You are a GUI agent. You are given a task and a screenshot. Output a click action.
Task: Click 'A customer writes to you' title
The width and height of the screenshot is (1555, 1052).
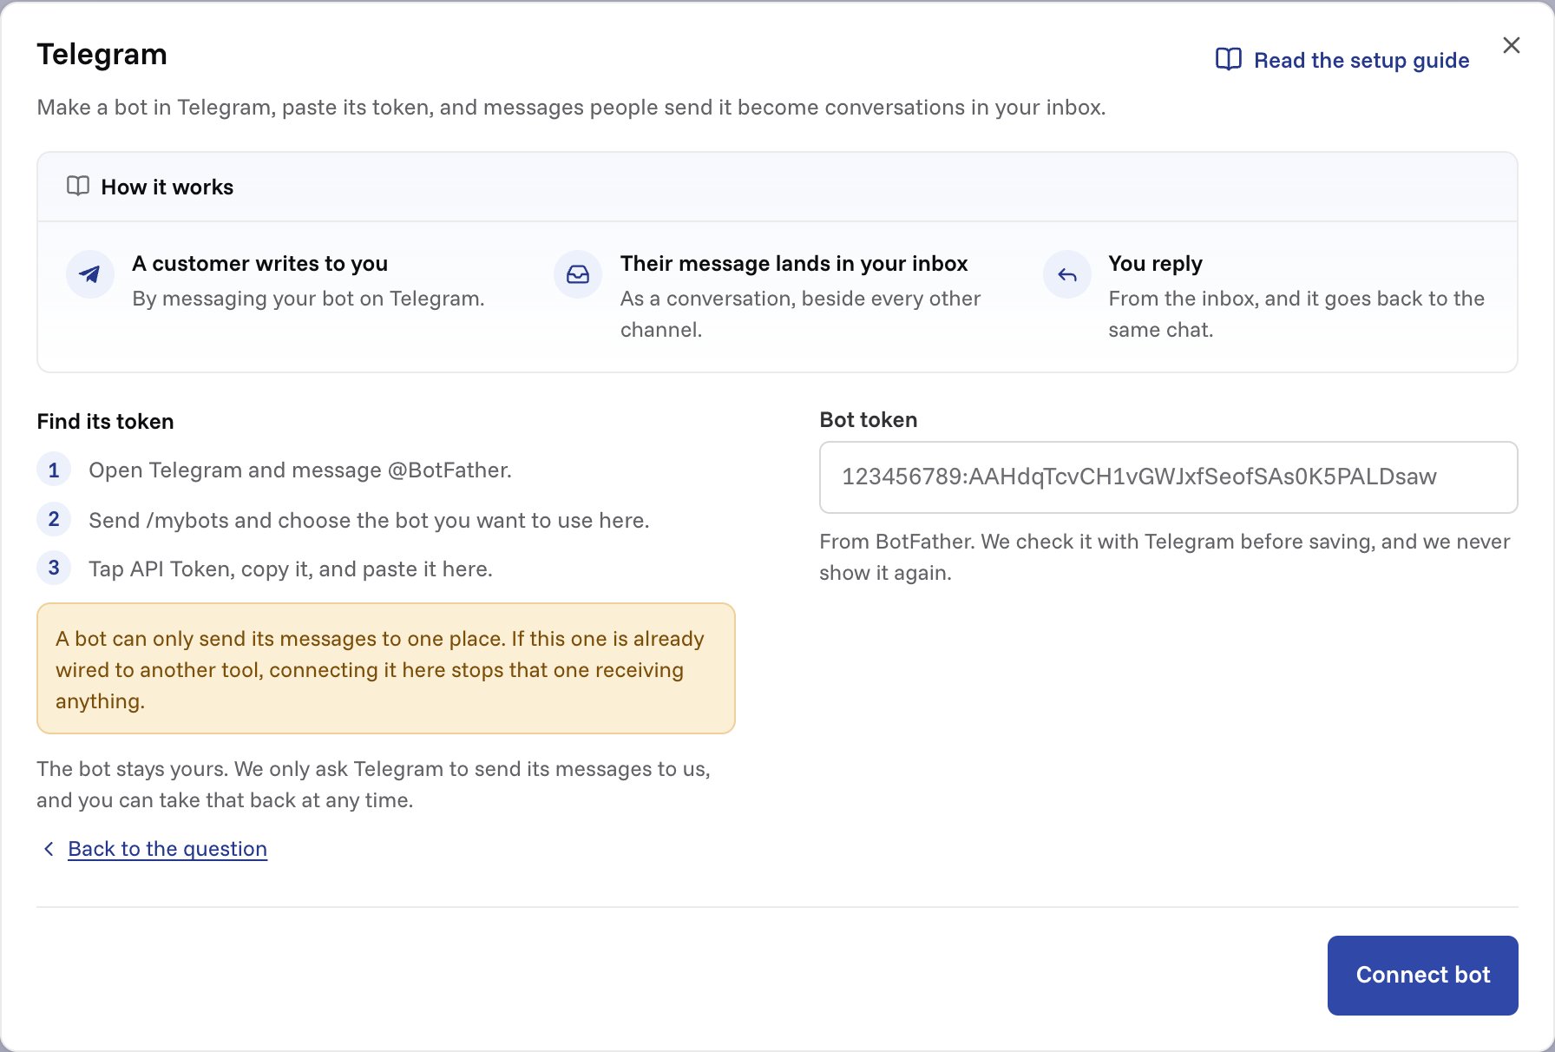point(259,264)
